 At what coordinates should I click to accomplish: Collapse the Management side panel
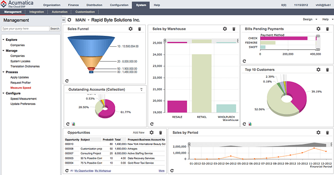tap(63, 20)
